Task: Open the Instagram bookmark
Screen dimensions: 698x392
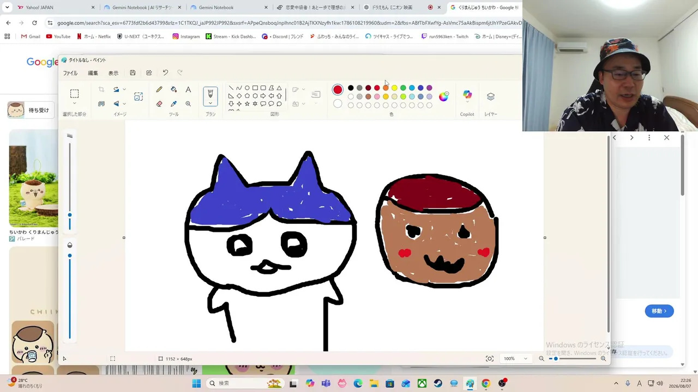Action: tap(186, 36)
